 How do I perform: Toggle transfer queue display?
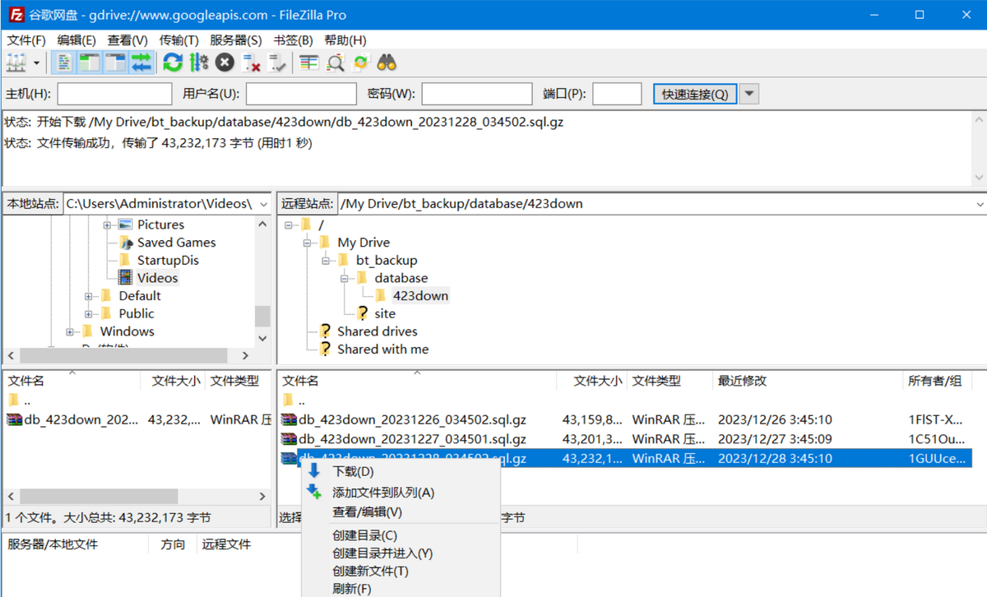141,62
